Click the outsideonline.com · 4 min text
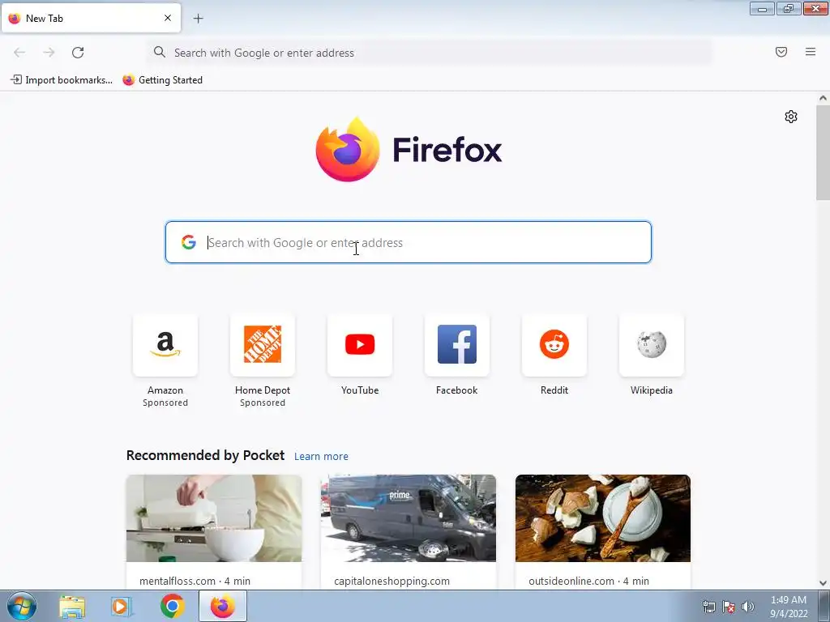Viewport: 830px width, 622px height. pos(588,581)
